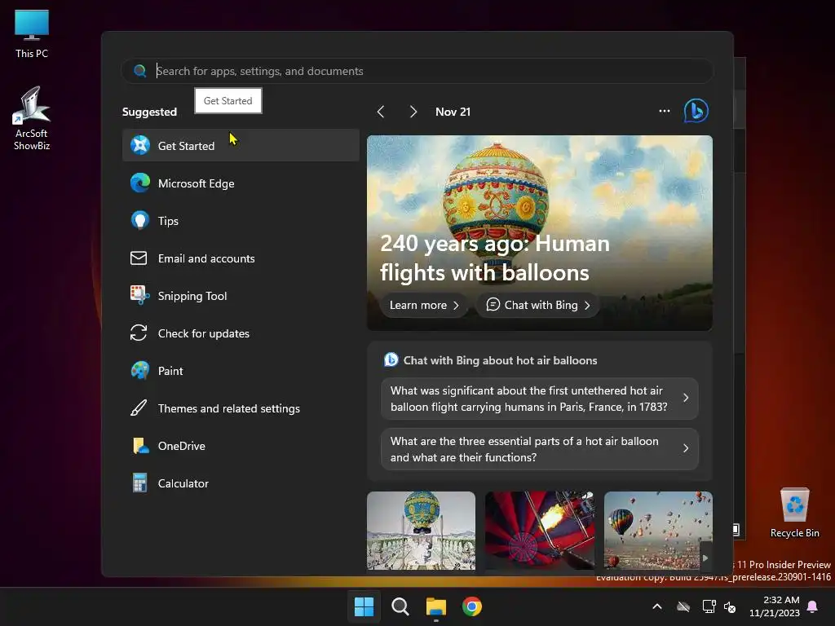The width and height of the screenshot is (835, 626).
Task: Open the three-dot more options menu
Action: 664,111
